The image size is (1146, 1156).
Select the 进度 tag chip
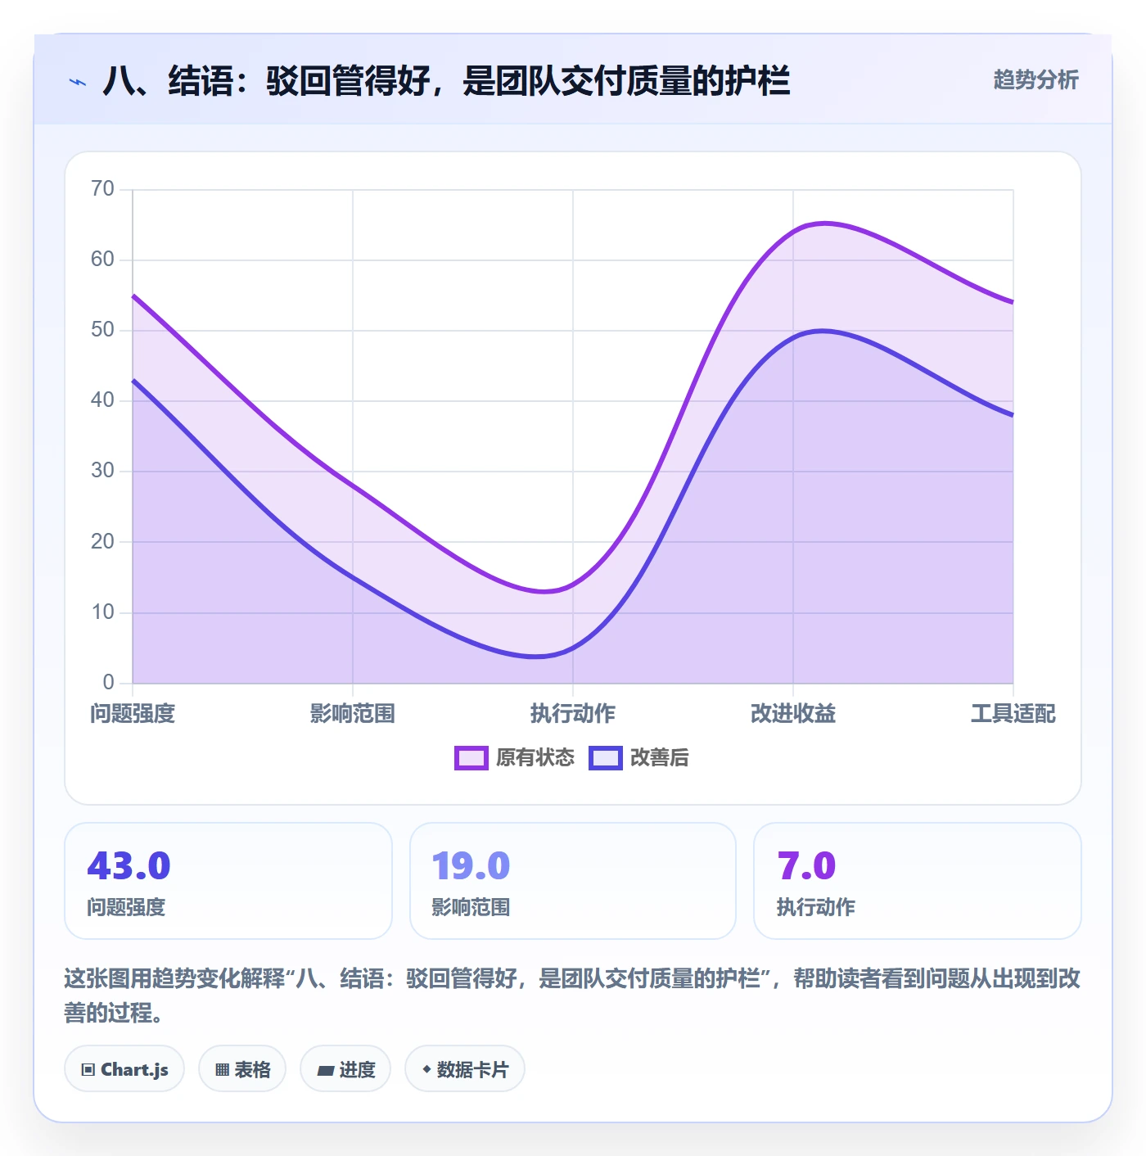(x=345, y=1068)
